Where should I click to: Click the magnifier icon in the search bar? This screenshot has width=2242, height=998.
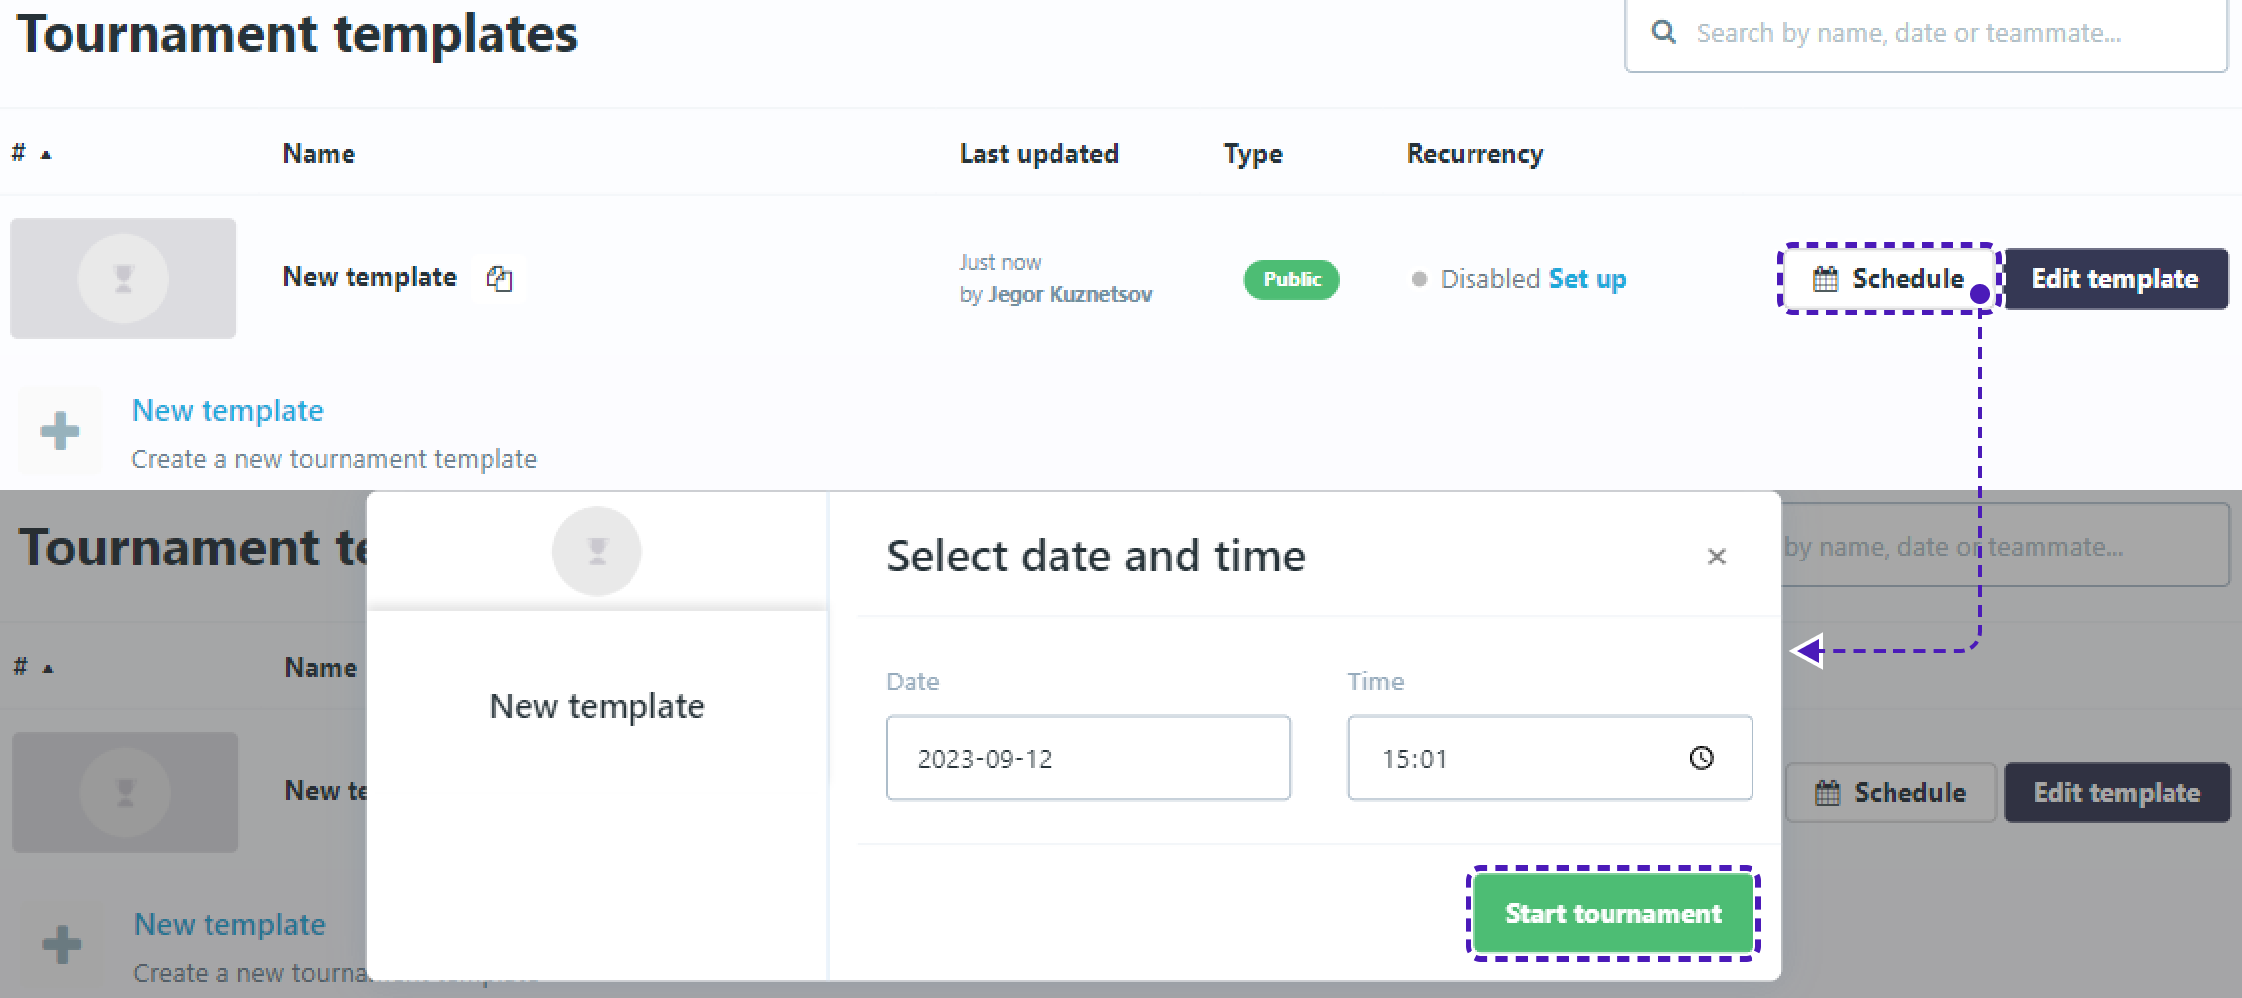point(1664,33)
